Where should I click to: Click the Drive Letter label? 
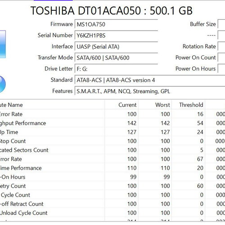(58, 69)
